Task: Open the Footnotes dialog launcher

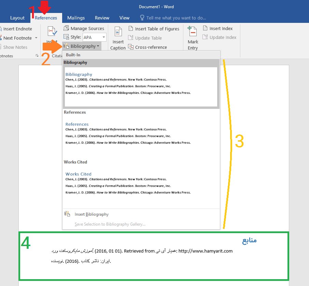Action: [x=37, y=56]
